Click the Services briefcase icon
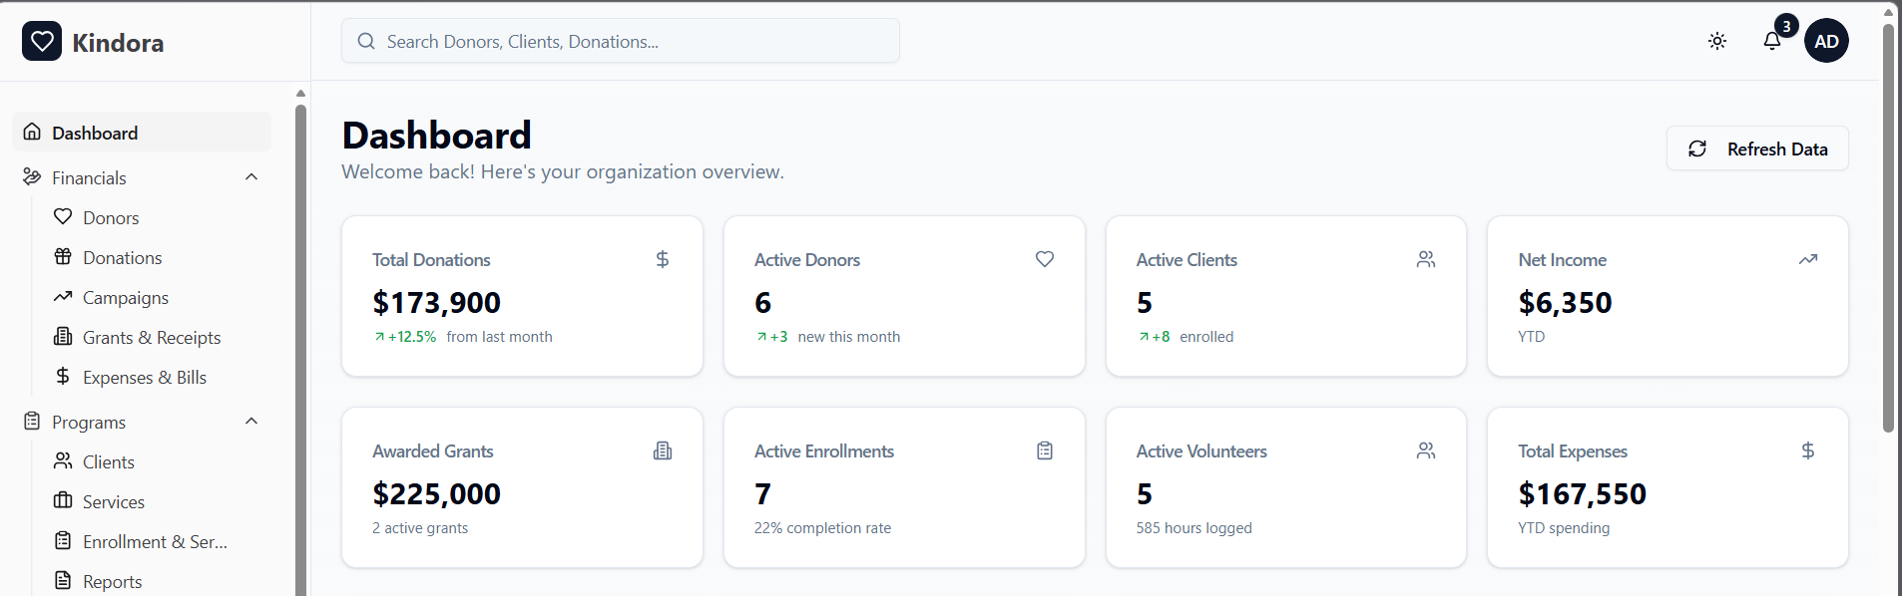The height and width of the screenshot is (596, 1902). pos(63,500)
